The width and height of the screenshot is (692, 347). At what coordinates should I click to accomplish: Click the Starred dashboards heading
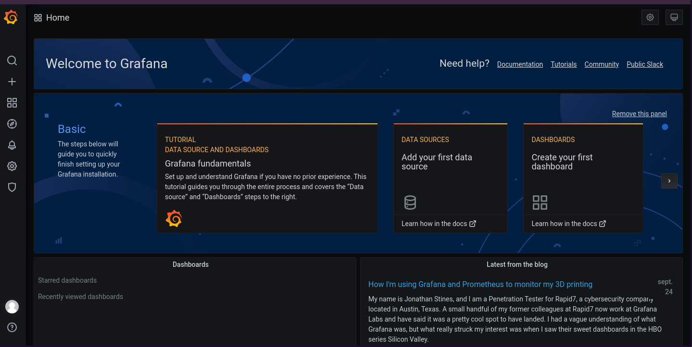[67, 280]
